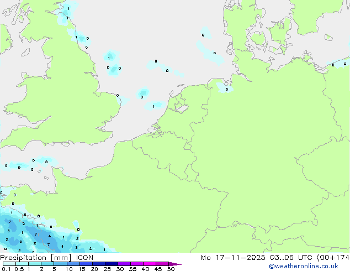Click the purple above-50 arrow at legend end

(x=175, y=264)
